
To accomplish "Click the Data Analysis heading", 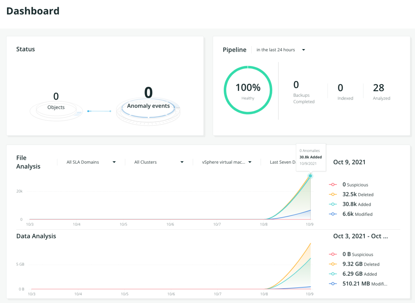I will click(x=36, y=236).
